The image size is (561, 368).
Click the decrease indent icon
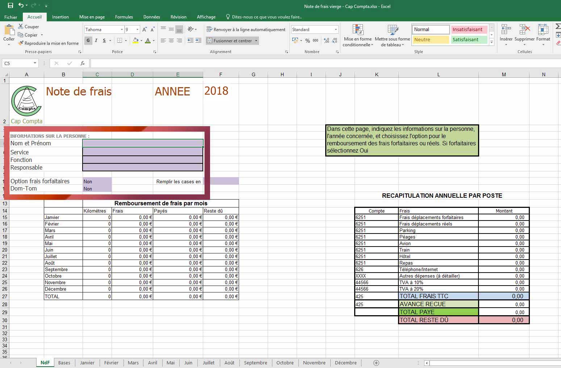coord(190,40)
